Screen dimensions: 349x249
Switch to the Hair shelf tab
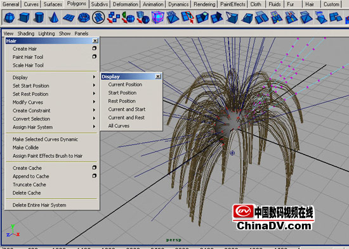pyautogui.click(x=310, y=4)
